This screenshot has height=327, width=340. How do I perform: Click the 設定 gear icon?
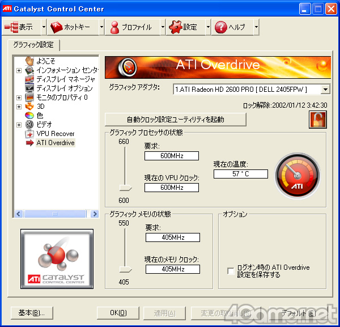click(x=175, y=27)
